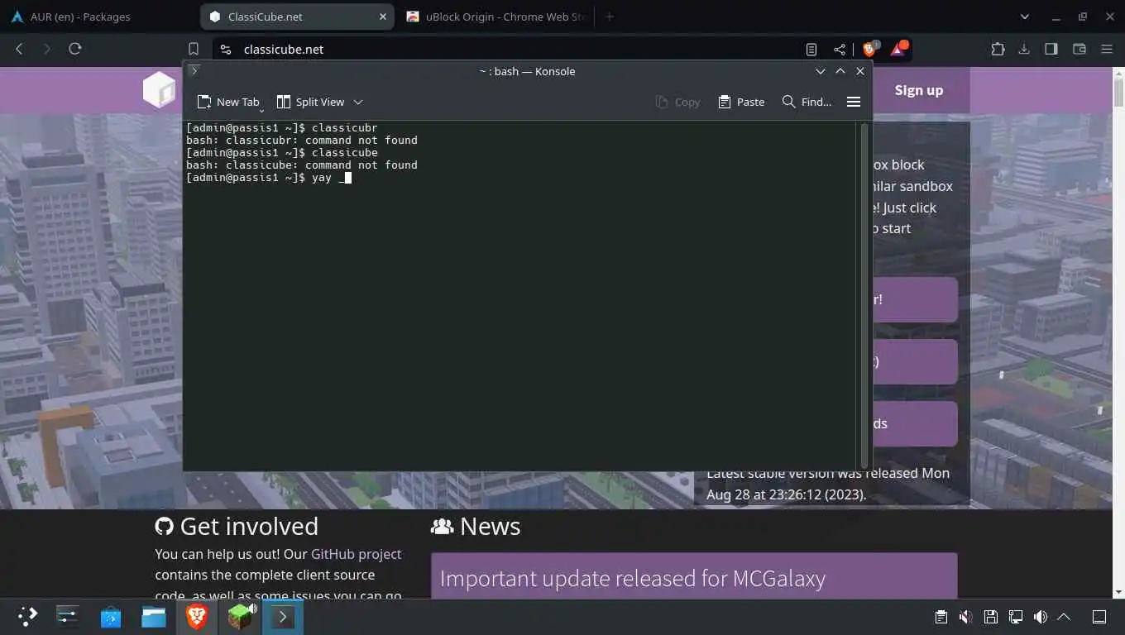Open volume control tray icon
Image resolution: width=1125 pixels, height=635 pixels.
1040,617
